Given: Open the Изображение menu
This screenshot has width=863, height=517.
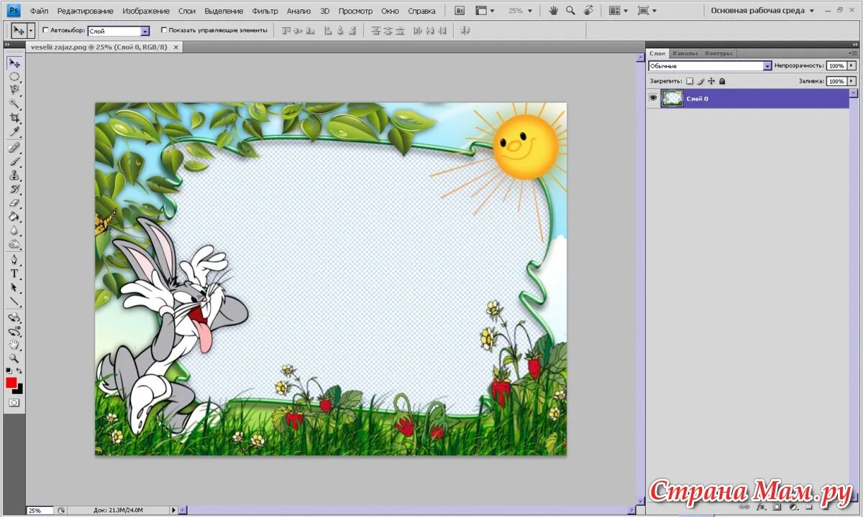Looking at the screenshot, I should [146, 11].
